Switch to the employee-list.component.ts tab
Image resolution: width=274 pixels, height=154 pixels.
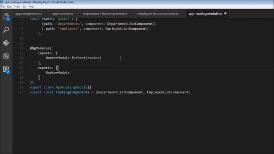point(158,14)
